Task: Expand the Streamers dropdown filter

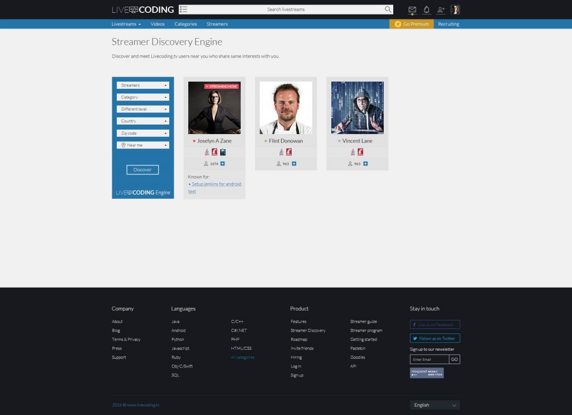Action: point(142,85)
